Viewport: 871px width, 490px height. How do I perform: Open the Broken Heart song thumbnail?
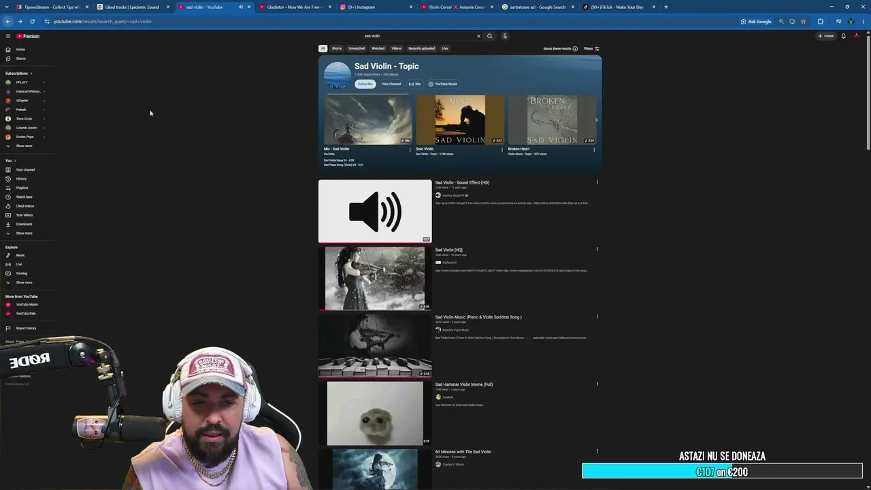tap(552, 120)
